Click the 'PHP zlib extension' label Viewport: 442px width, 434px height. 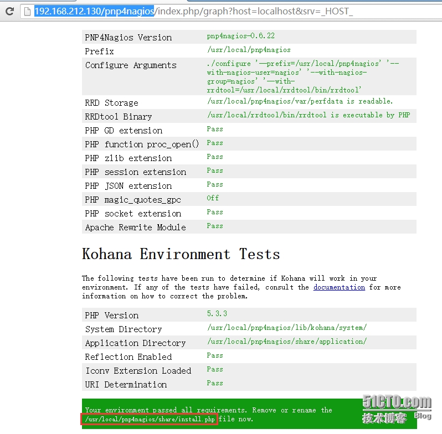(x=129, y=158)
